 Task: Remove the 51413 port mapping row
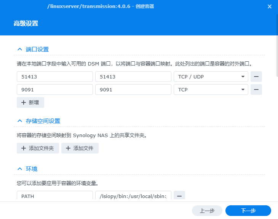[x=256, y=77]
